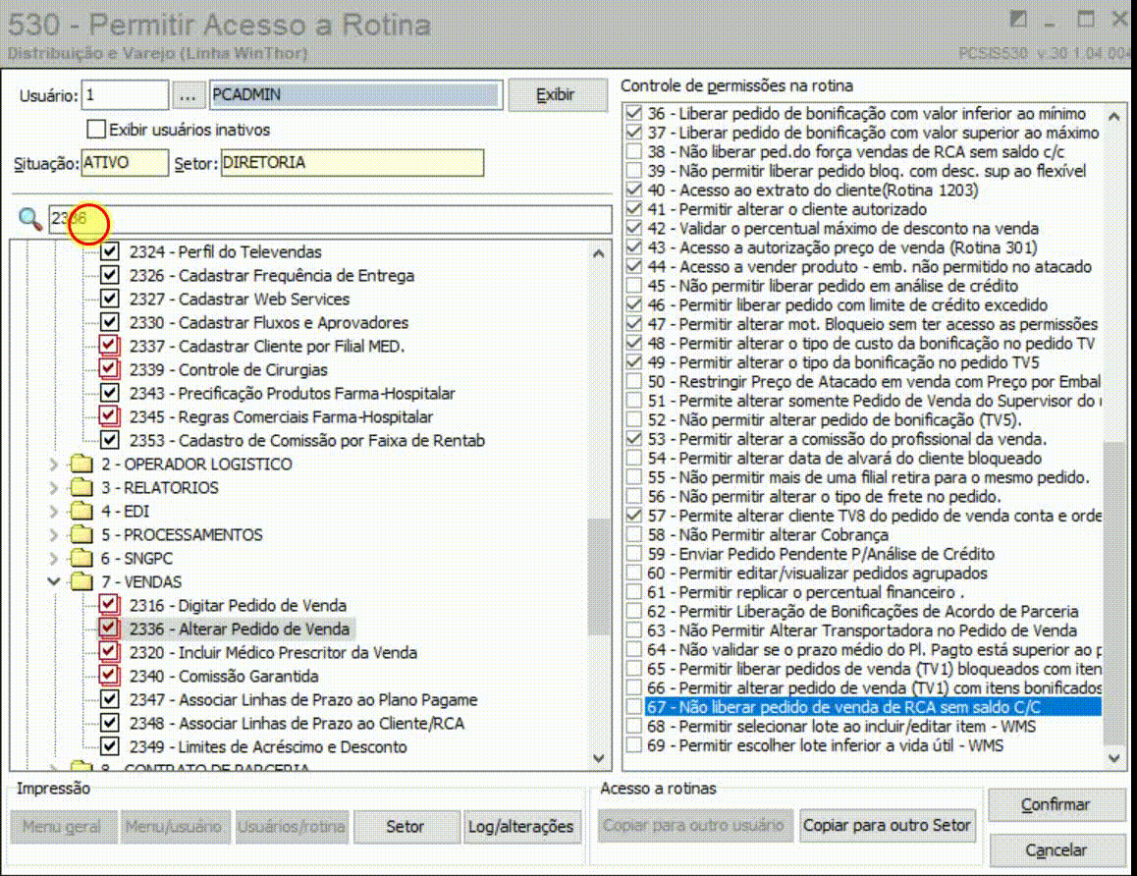Click the PCADMIN user name field
Screen dimensions: 1137x876
tap(356, 95)
